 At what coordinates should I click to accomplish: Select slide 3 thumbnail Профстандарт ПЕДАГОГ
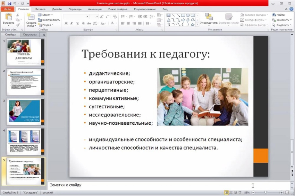[x=25, y=112]
